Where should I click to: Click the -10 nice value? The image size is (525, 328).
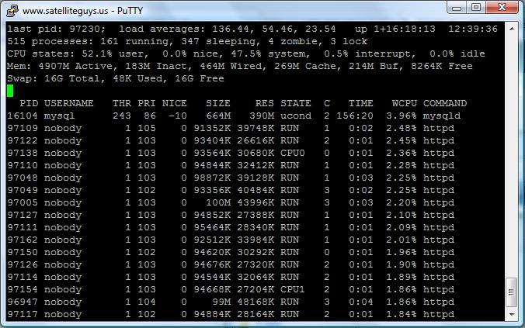click(x=178, y=116)
